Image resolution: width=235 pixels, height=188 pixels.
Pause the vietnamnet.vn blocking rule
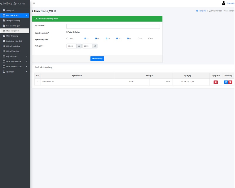216,82
